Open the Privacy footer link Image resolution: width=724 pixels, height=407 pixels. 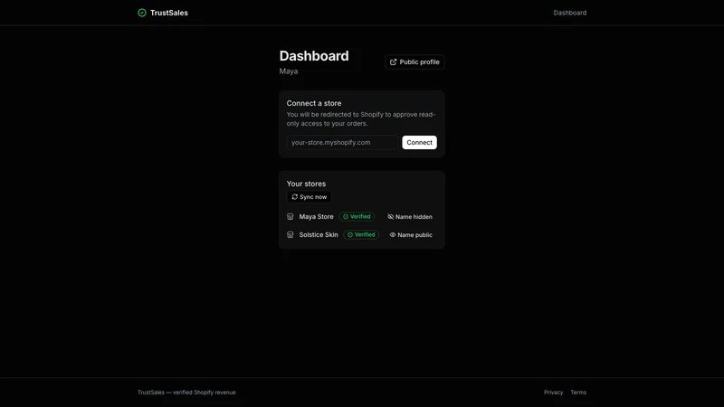pos(553,393)
